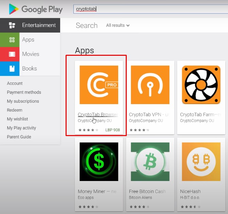The width and height of the screenshot is (228, 214).
Task: Click CryptoCompany OU under CryptoTab Farm
Action: point(197,121)
